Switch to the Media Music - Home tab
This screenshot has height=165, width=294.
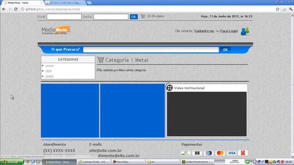[23, 3]
